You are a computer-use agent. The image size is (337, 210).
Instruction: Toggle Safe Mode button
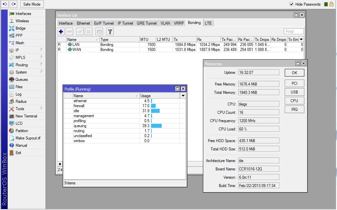pos(32,4)
